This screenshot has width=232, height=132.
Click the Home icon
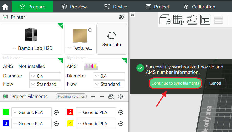point(5,7)
